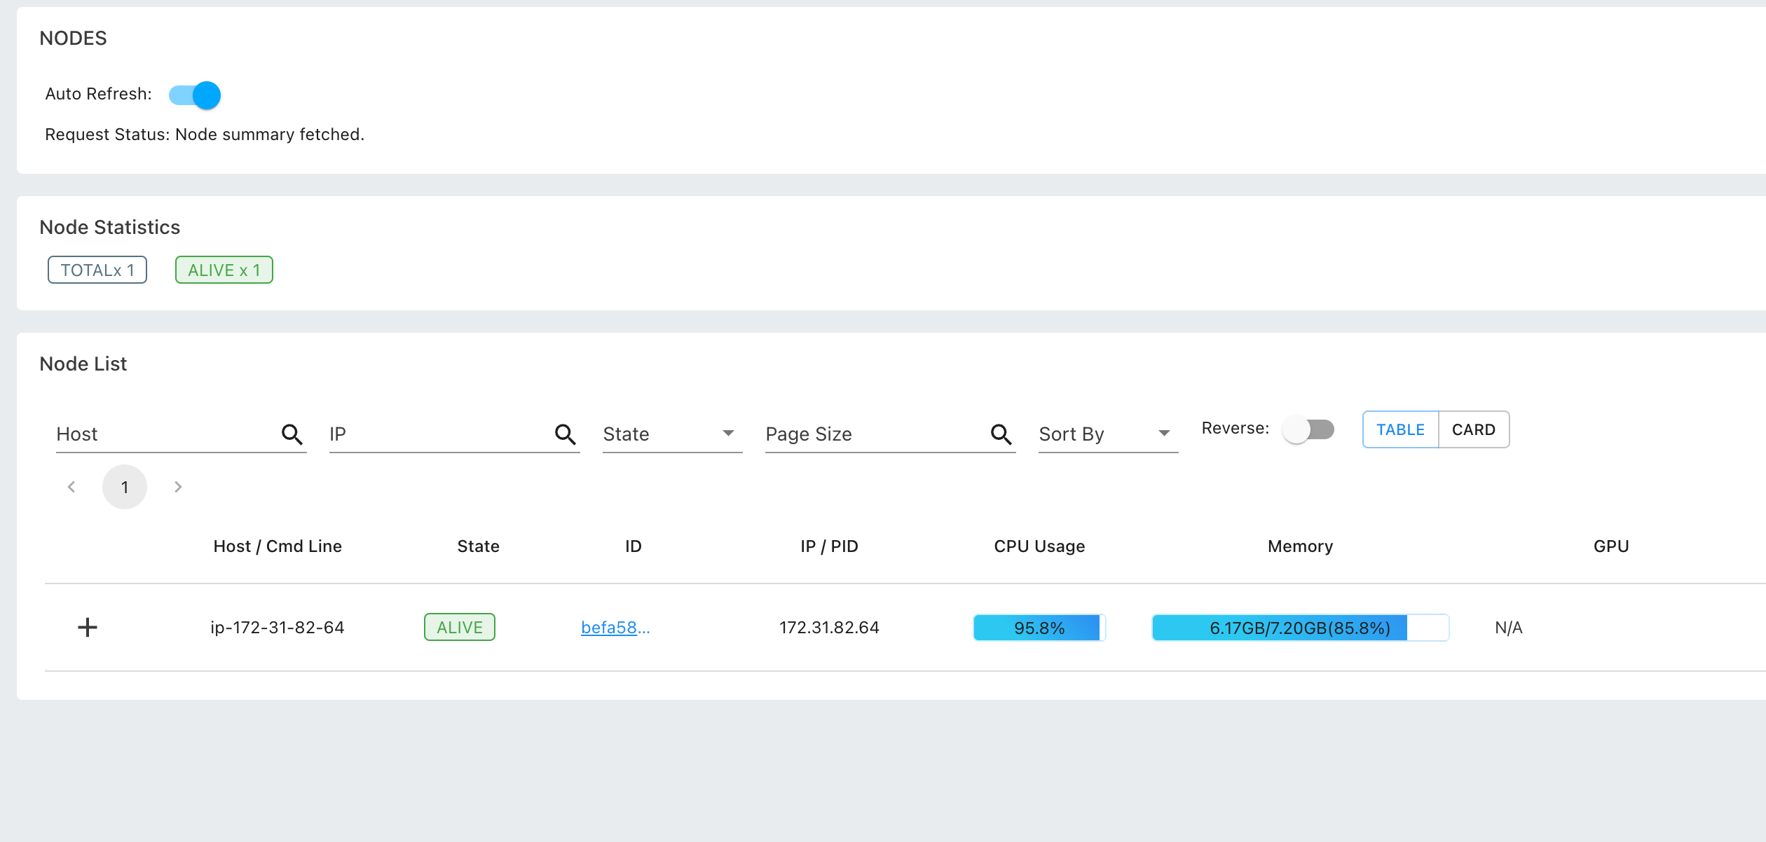
Task: Click the Host search magnifier icon
Action: 292,434
